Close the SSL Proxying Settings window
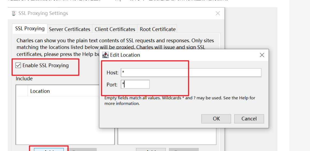This screenshot has width=310, height=151. (218, 13)
